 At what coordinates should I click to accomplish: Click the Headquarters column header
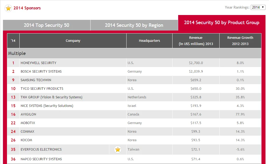click(149, 41)
